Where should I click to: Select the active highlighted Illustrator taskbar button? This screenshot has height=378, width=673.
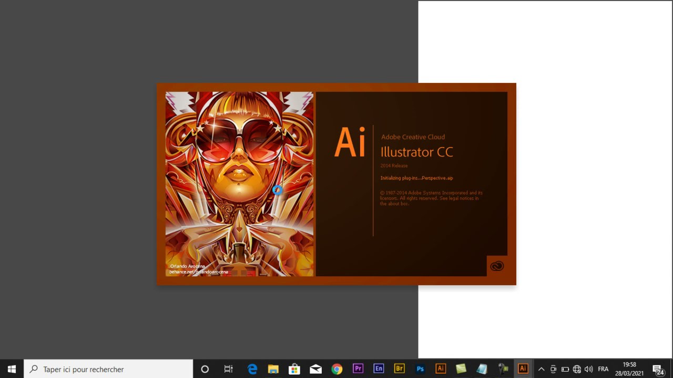click(x=523, y=369)
